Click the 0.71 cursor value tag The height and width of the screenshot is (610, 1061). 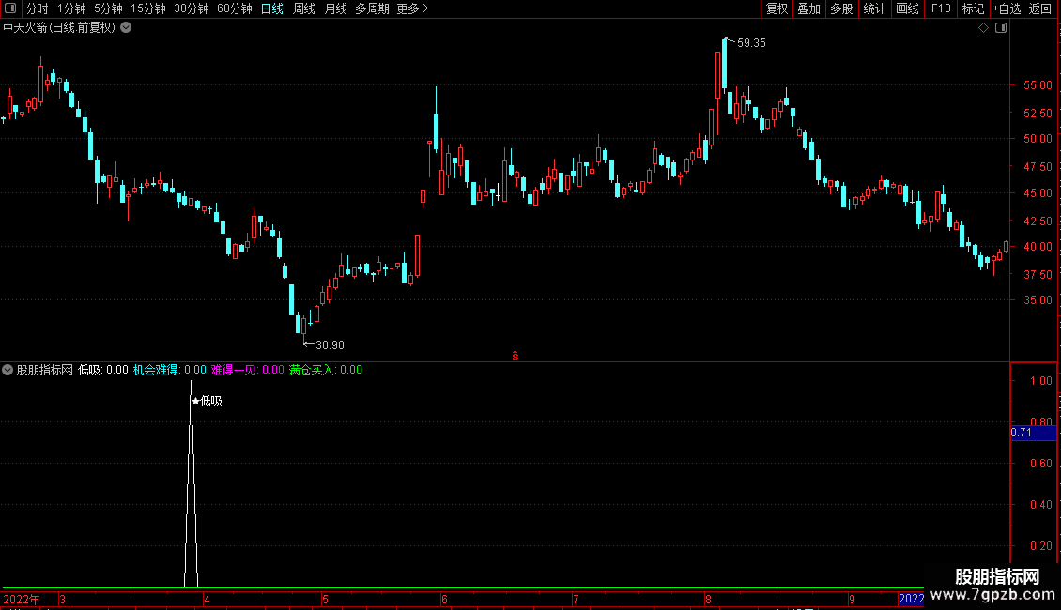[1033, 433]
